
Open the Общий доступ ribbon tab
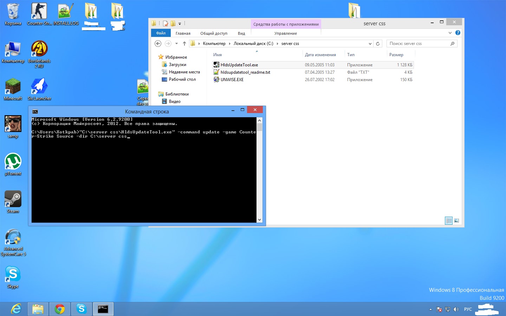point(214,33)
